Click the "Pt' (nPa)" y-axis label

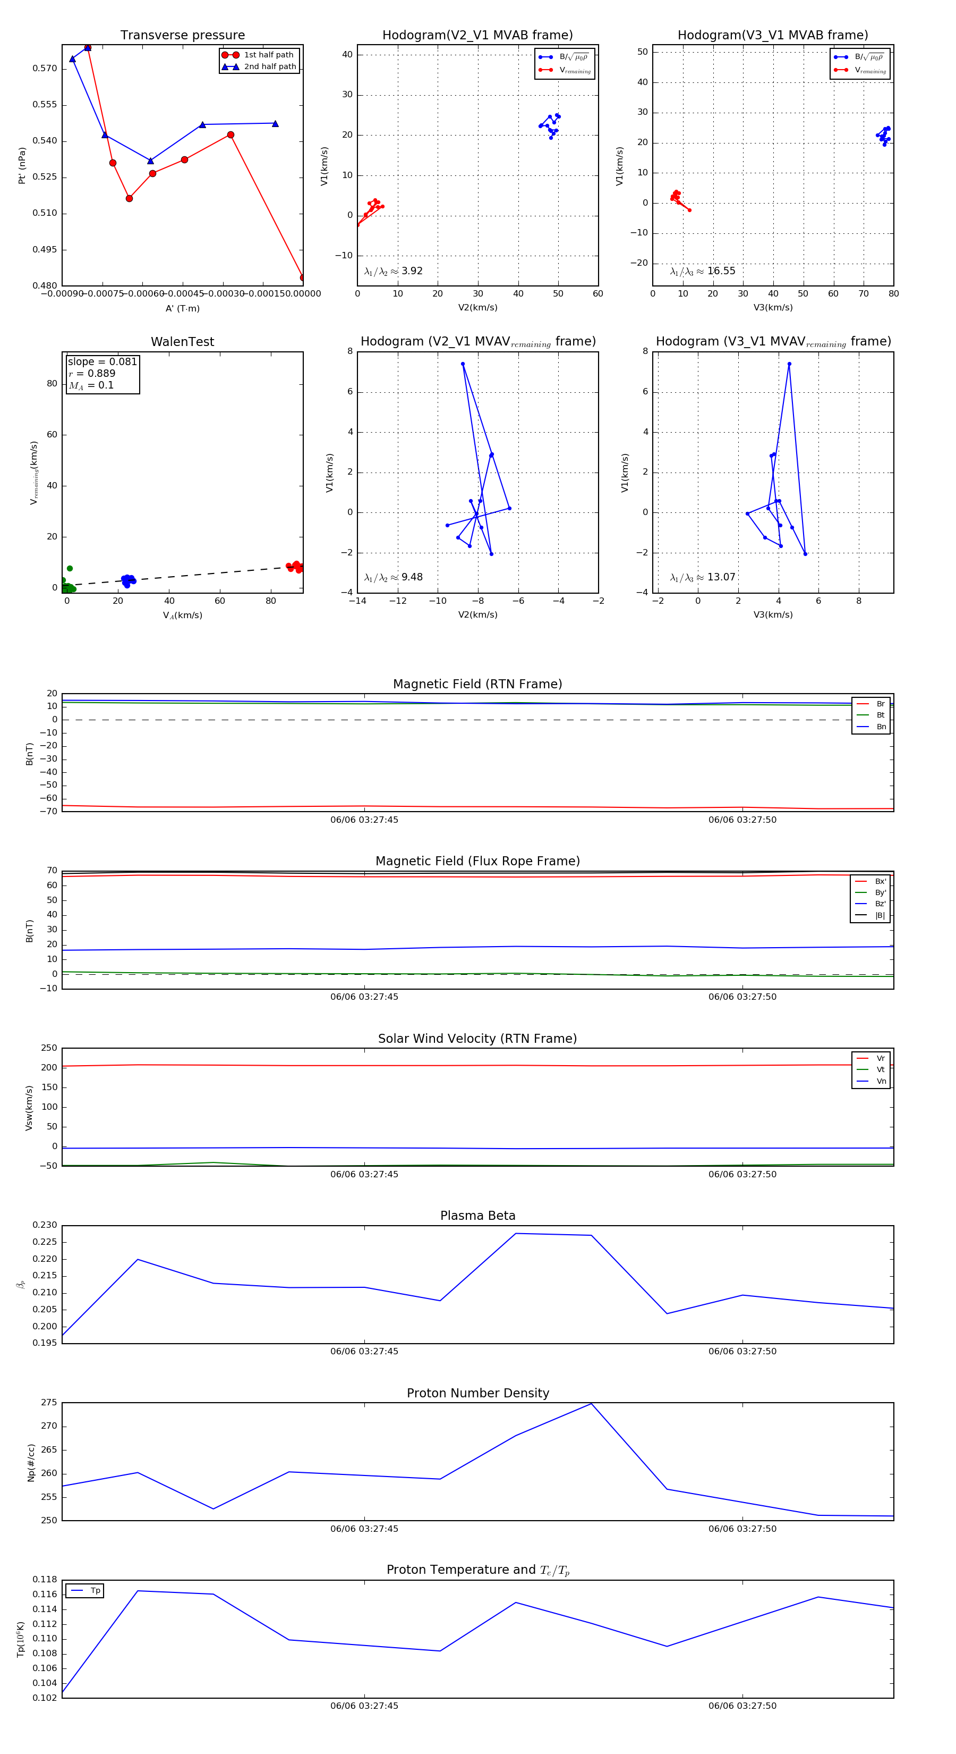point(22,165)
